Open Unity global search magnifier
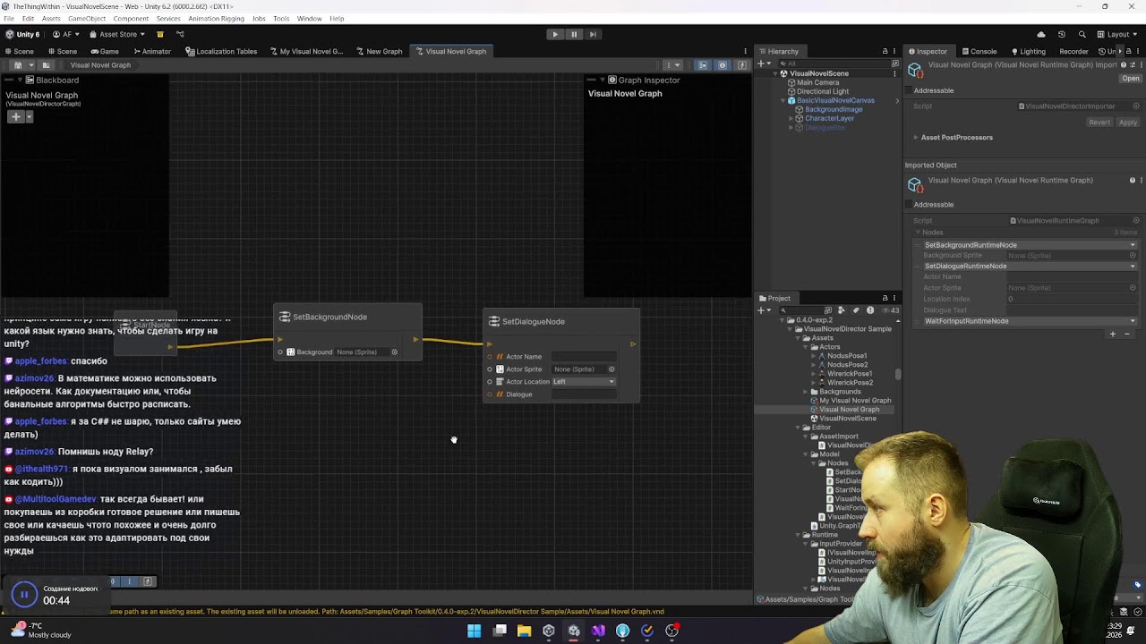The height and width of the screenshot is (644, 1146). coord(1081,34)
